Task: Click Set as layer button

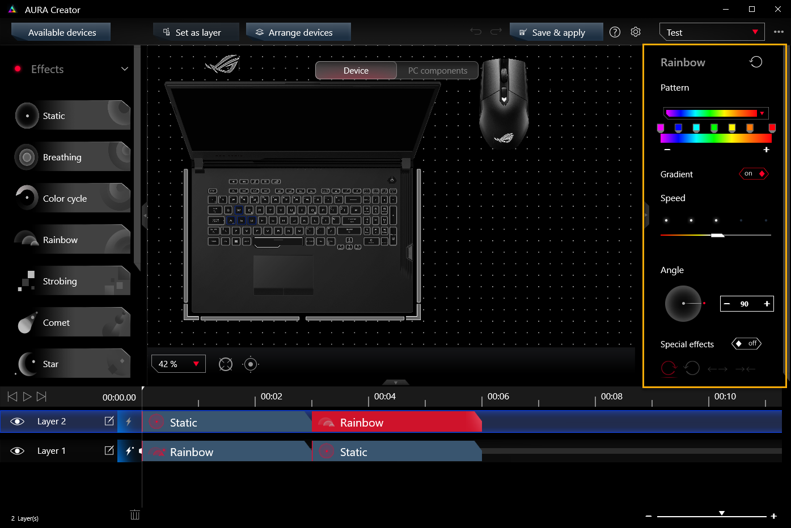Action: pyautogui.click(x=196, y=32)
